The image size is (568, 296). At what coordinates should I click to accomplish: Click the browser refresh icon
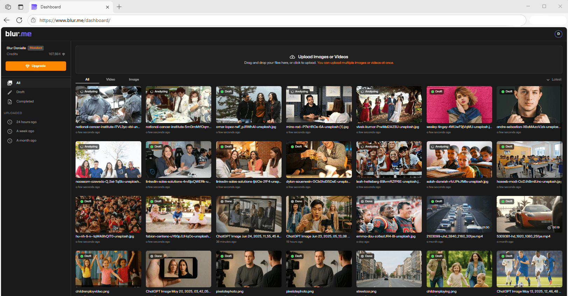point(19,20)
